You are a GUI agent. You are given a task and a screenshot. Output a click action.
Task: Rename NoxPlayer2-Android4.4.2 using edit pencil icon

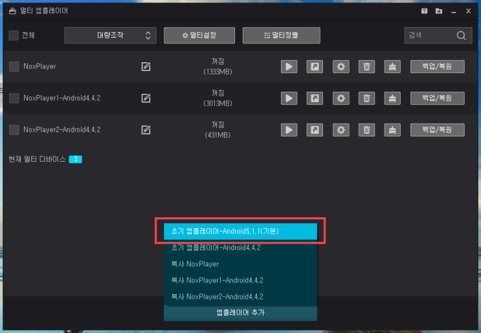coord(146,130)
